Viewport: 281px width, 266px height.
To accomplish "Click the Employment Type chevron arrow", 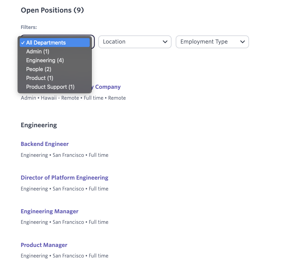I will [242, 42].
